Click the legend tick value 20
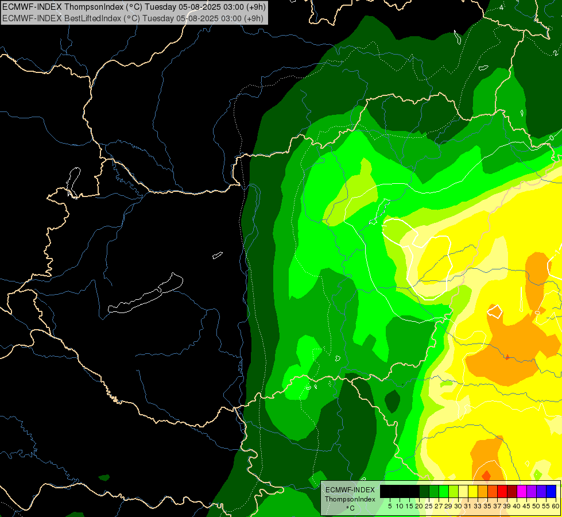This screenshot has height=517, width=562. 419,506
